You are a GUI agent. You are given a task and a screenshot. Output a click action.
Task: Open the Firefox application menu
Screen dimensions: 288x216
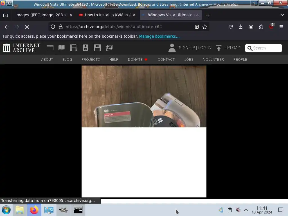(x=281, y=27)
